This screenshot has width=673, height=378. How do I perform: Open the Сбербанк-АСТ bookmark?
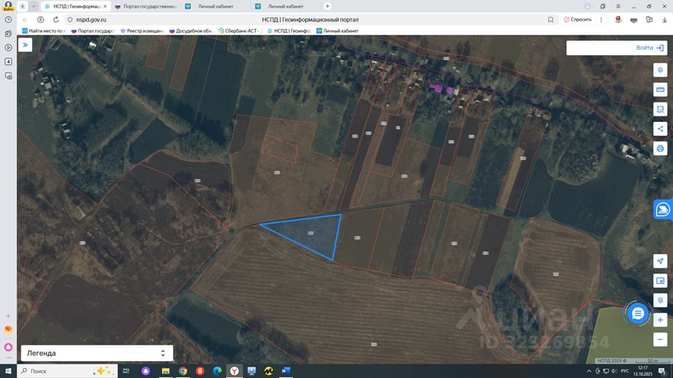241,31
